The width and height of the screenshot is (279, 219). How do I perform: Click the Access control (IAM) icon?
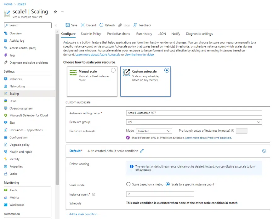[6, 48]
